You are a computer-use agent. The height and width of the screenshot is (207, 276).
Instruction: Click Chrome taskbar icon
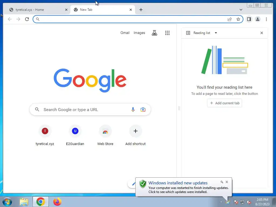(x=41, y=202)
